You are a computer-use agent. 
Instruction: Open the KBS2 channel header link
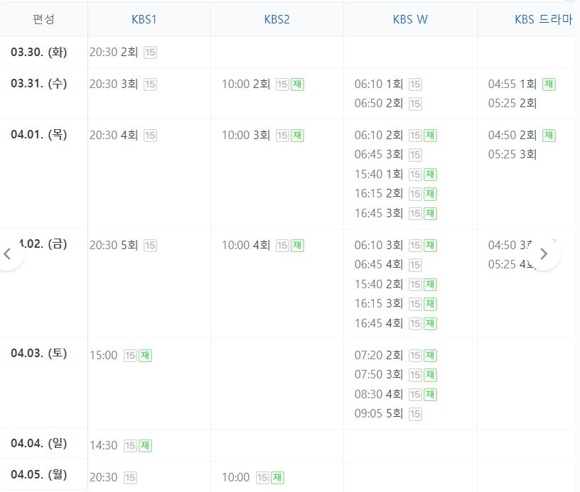(x=276, y=19)
